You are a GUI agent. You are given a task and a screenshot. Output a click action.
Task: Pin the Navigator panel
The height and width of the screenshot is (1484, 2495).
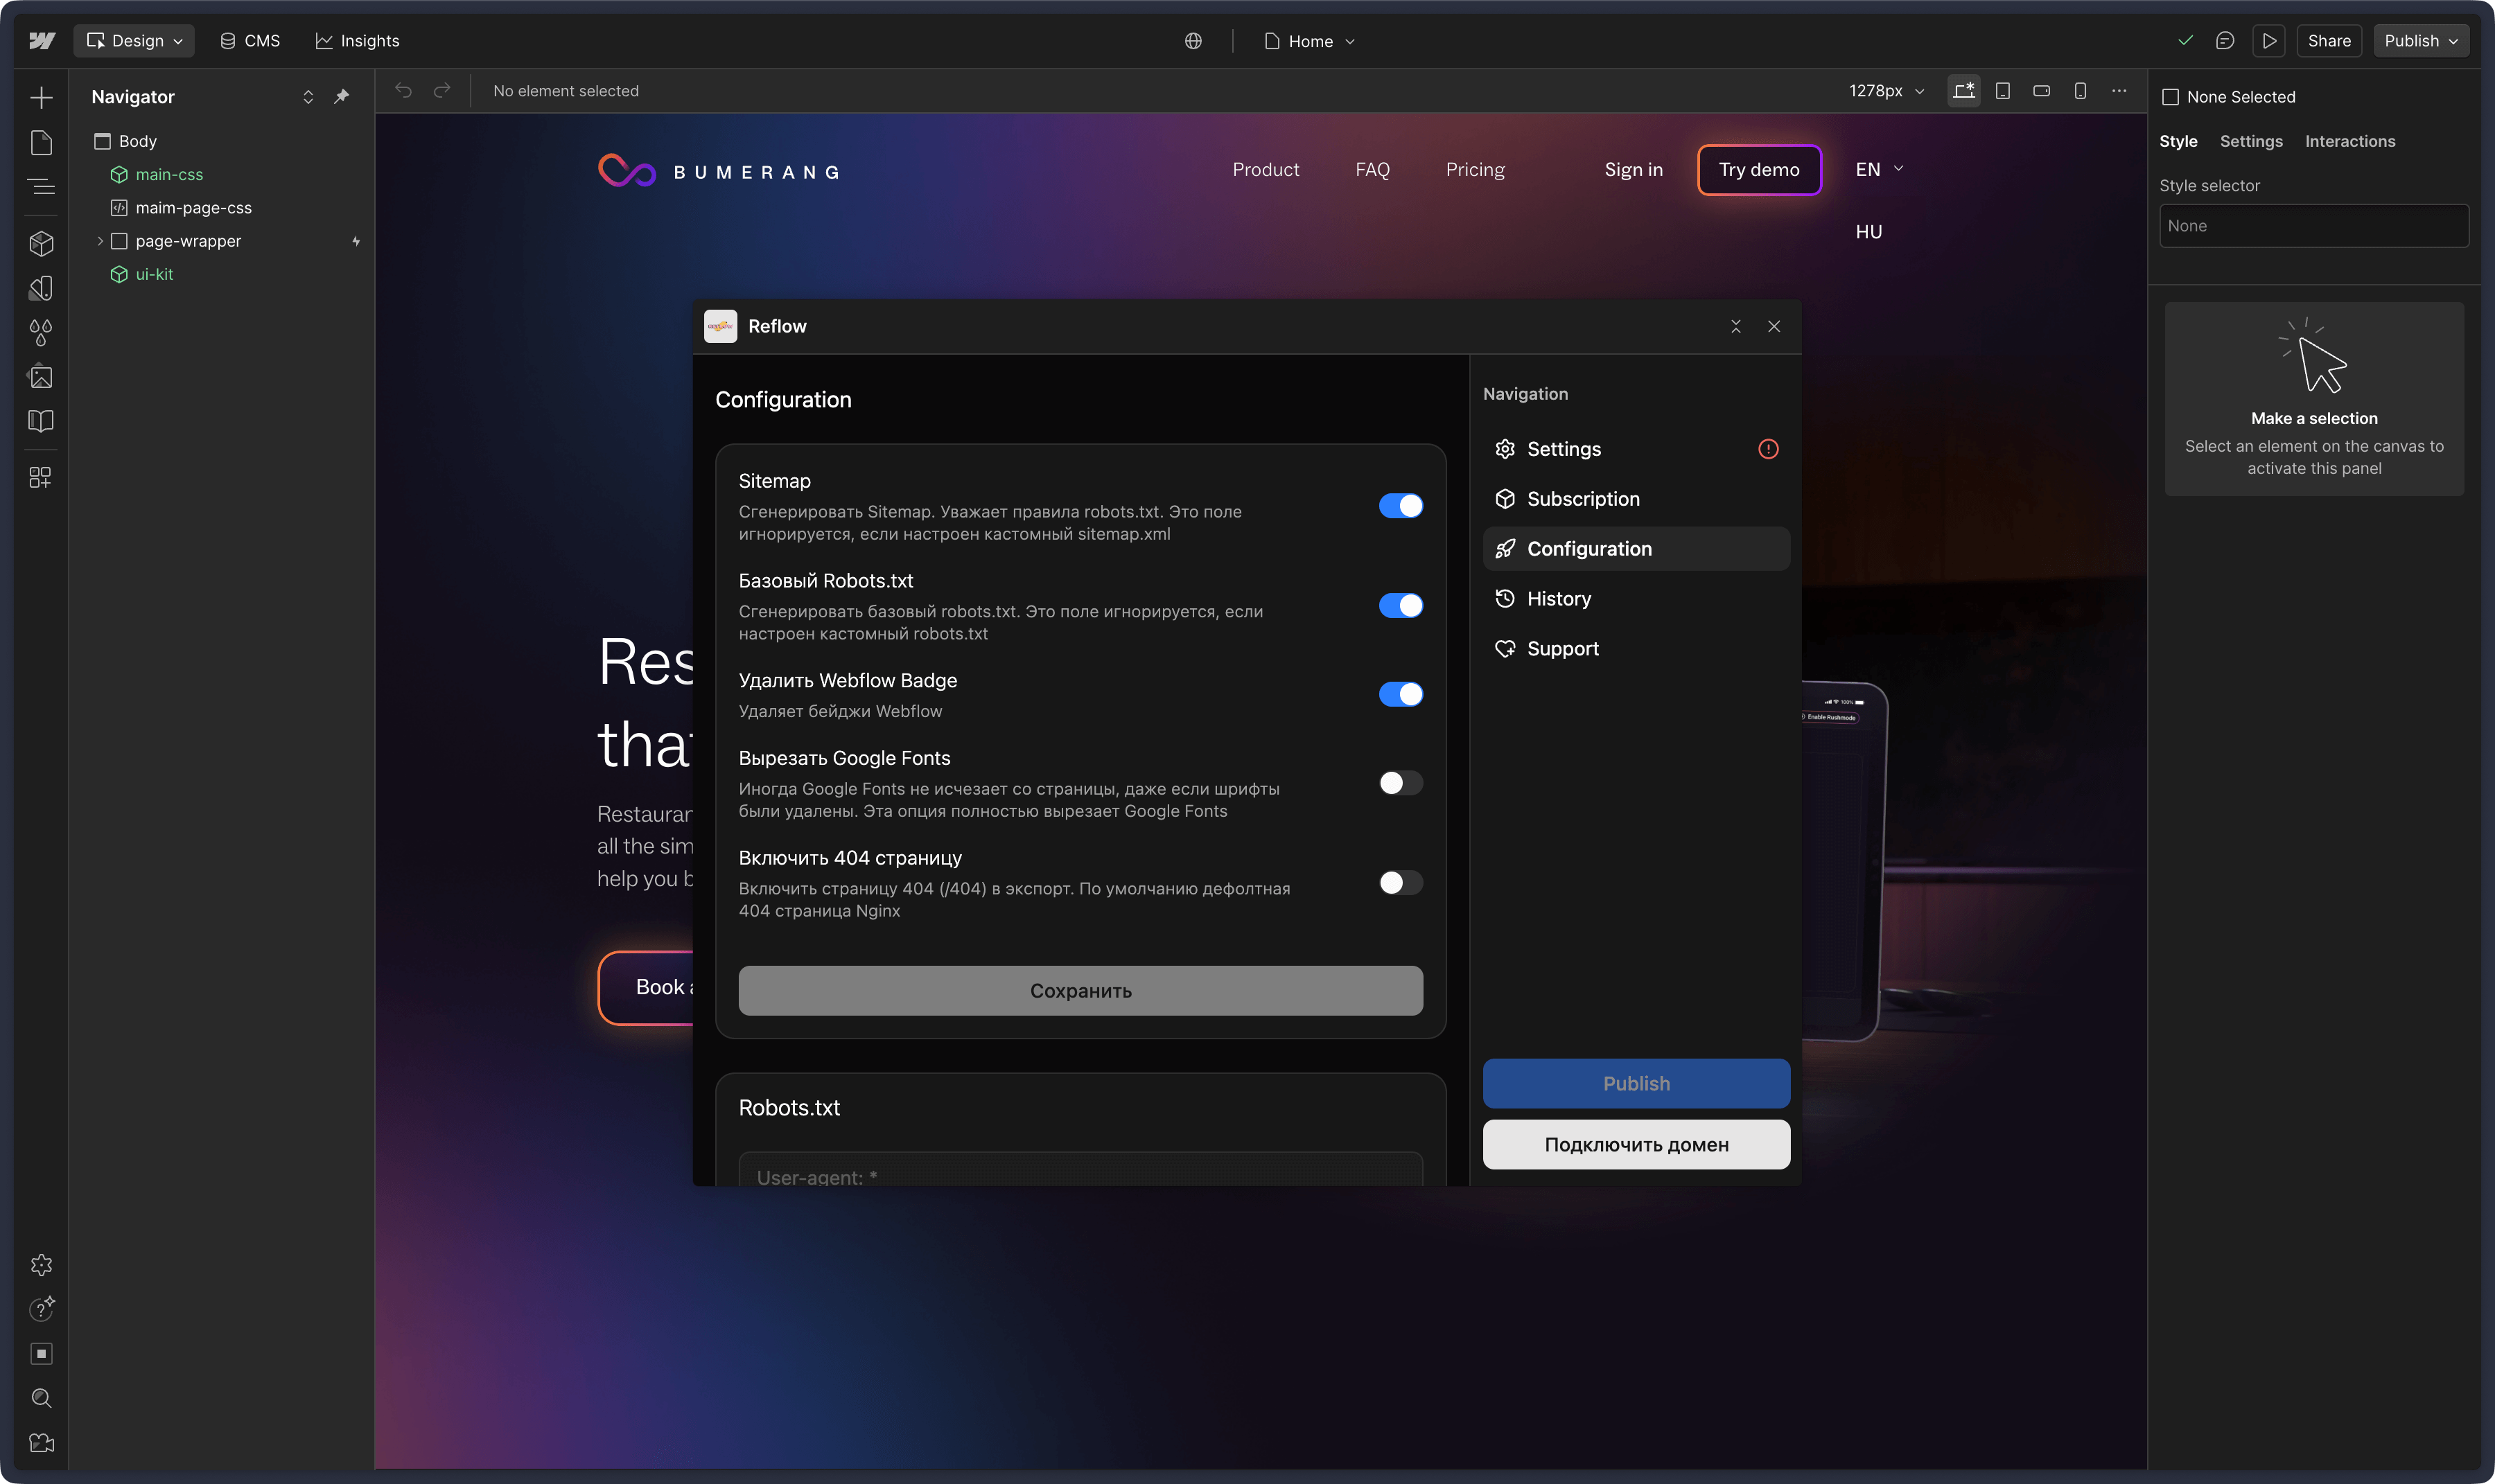(342, 97)
